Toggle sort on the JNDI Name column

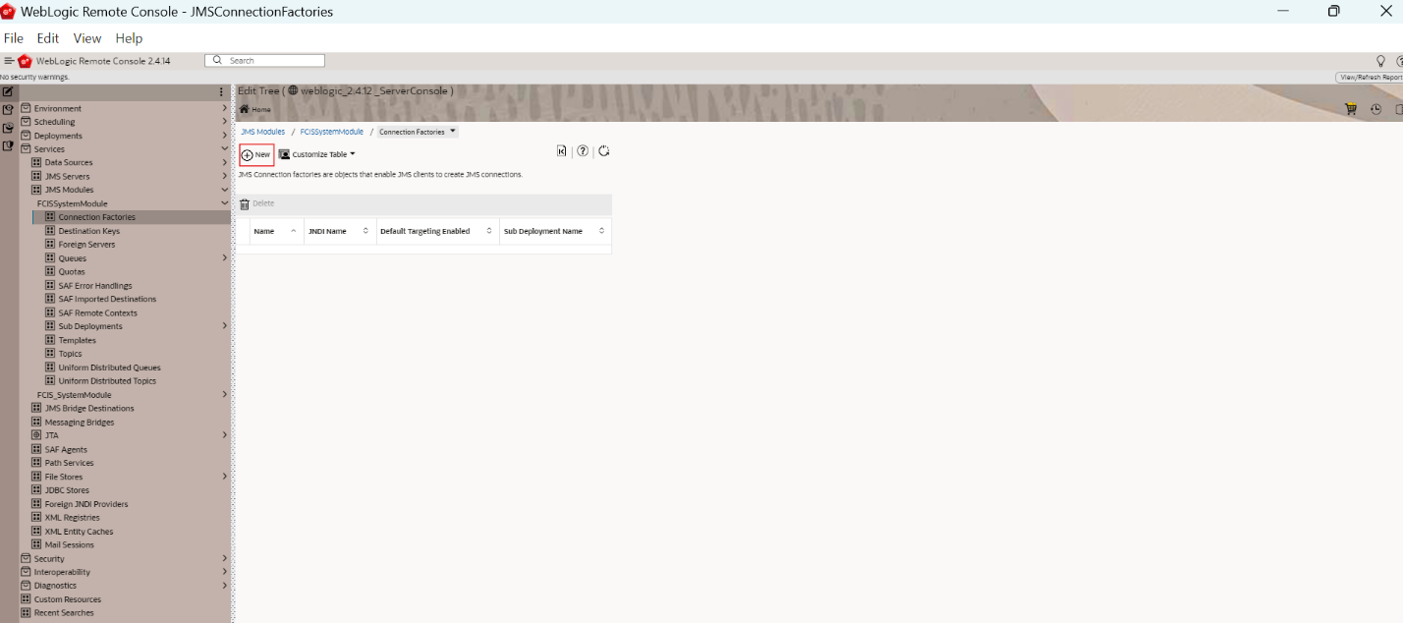pyautogui.click(x=365, y=231)
